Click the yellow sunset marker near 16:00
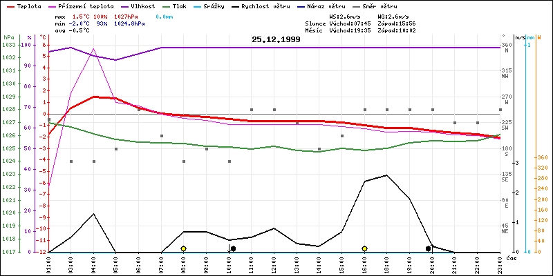The image size is (553, 276). (x=364, y=248)
